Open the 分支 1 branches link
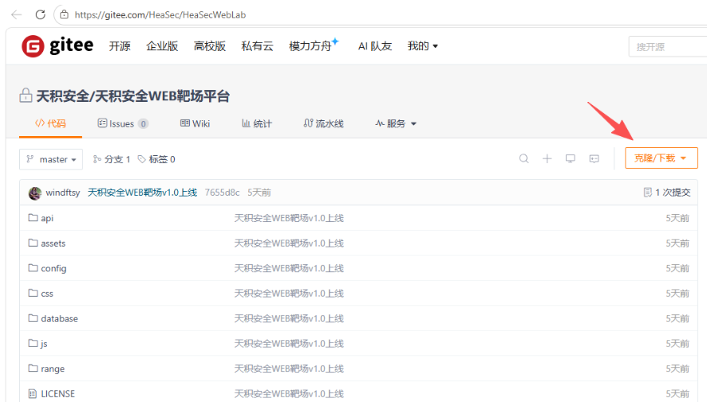The image size is (707, 402). [x=112, y=159]
